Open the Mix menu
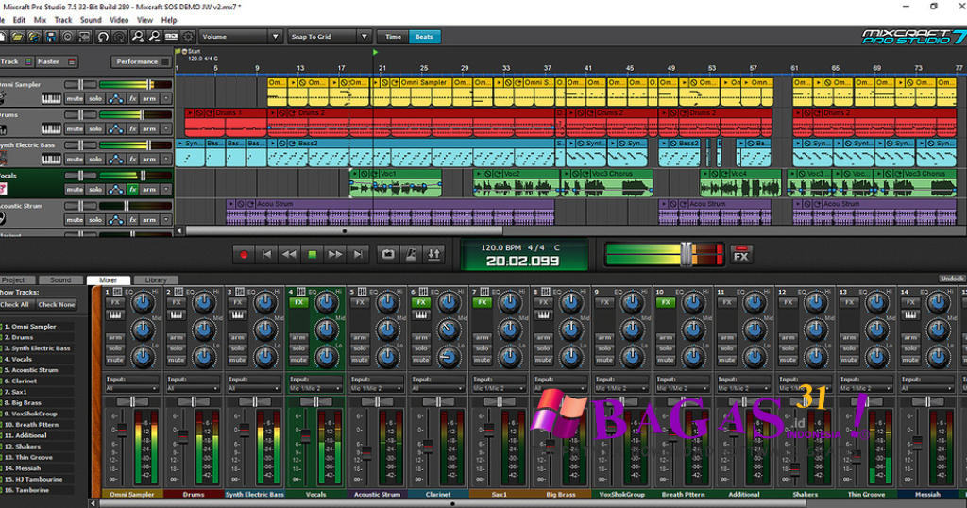Image resolution: width=967 pixels, height=508 pixels. point(40,20)
